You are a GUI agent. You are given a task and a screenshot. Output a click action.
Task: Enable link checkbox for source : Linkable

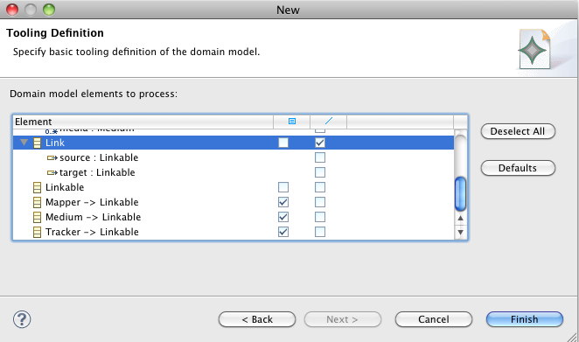(x=320, y=157)
